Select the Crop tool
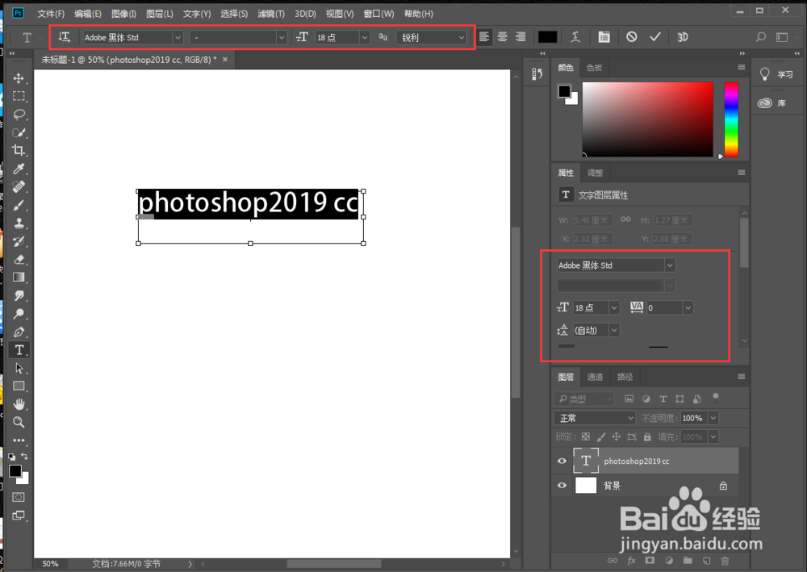This screenshot has width=807, height=572. coord(19,150)
